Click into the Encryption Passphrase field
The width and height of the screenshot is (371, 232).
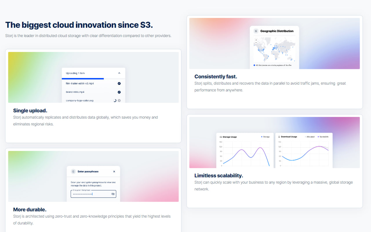click(x=90, y=194)
